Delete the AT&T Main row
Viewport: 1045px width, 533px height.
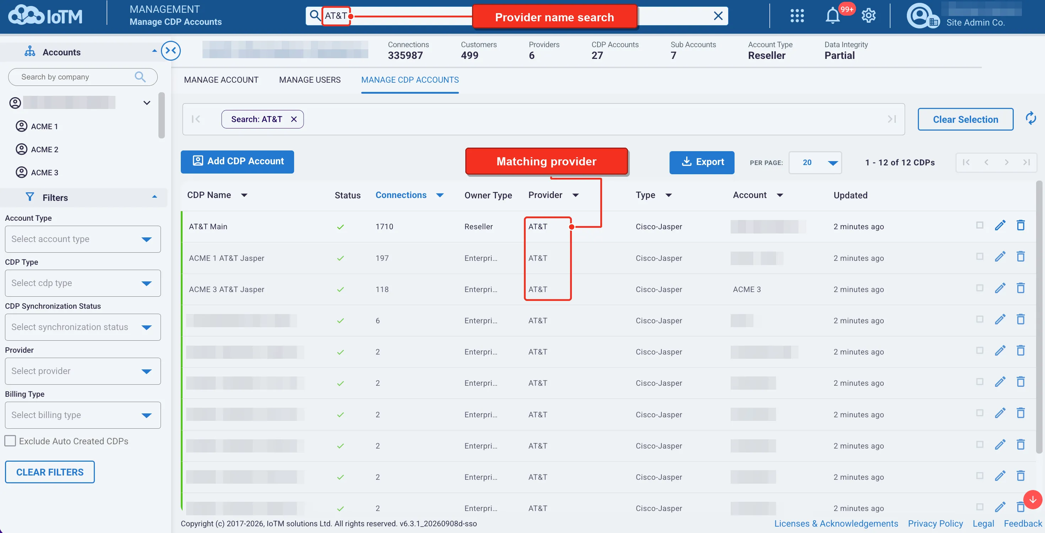[x=1020, y=225]
